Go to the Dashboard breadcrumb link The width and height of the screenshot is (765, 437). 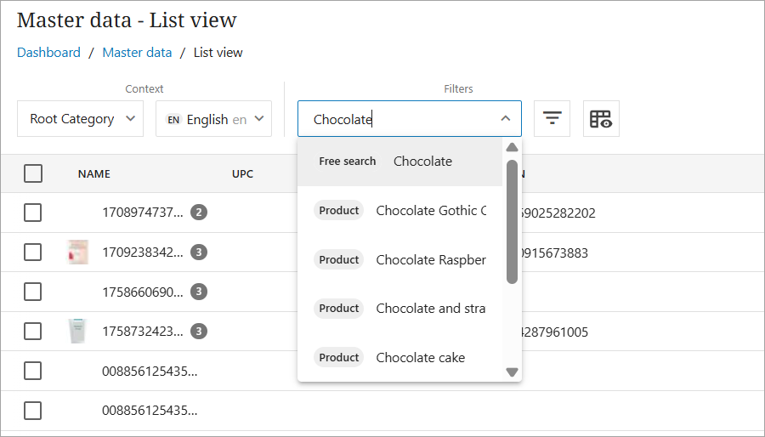click(x=48, y=53)
